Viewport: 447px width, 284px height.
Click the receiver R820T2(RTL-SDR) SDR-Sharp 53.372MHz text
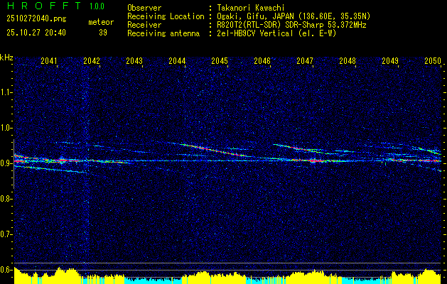coord(291,25)
